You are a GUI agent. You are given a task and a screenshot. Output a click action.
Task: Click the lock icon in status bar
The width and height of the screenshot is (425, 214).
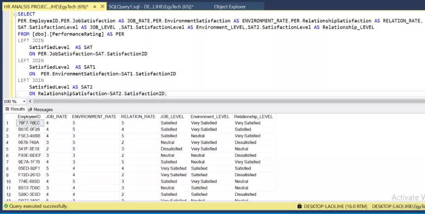(300, 206)
